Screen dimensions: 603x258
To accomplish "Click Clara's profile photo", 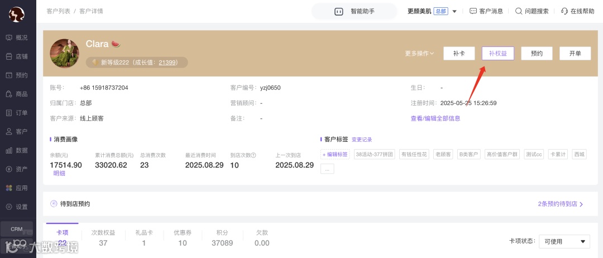I will click(65, 53).
